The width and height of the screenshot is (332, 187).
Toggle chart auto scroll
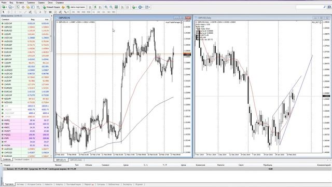(122, 7)
